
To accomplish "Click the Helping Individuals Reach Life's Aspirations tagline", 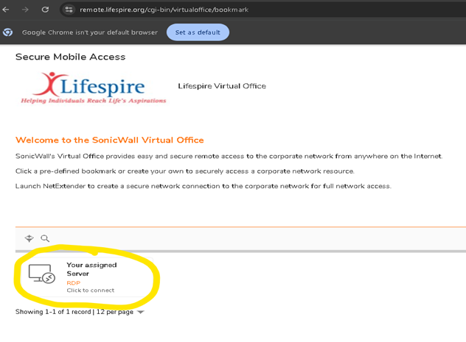I will pos(94,101).
